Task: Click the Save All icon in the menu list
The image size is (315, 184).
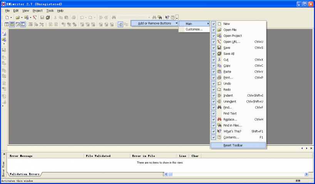Action: [219, 54]
